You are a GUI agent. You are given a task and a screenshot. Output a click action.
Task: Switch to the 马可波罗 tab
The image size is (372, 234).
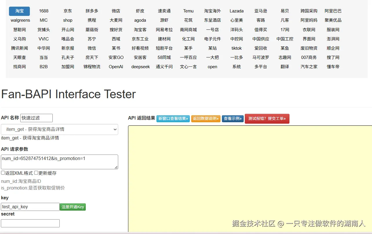click(261, 57)
